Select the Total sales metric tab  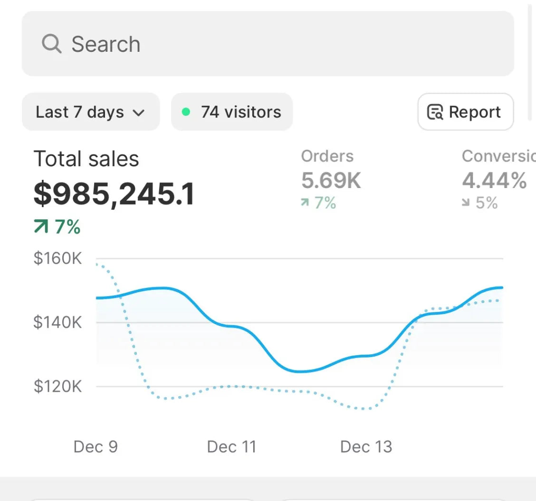86,159
